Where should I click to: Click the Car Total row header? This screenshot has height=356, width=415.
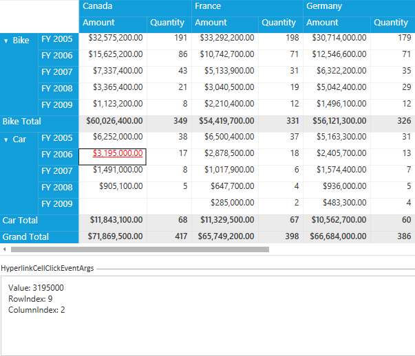click(39, 223)
